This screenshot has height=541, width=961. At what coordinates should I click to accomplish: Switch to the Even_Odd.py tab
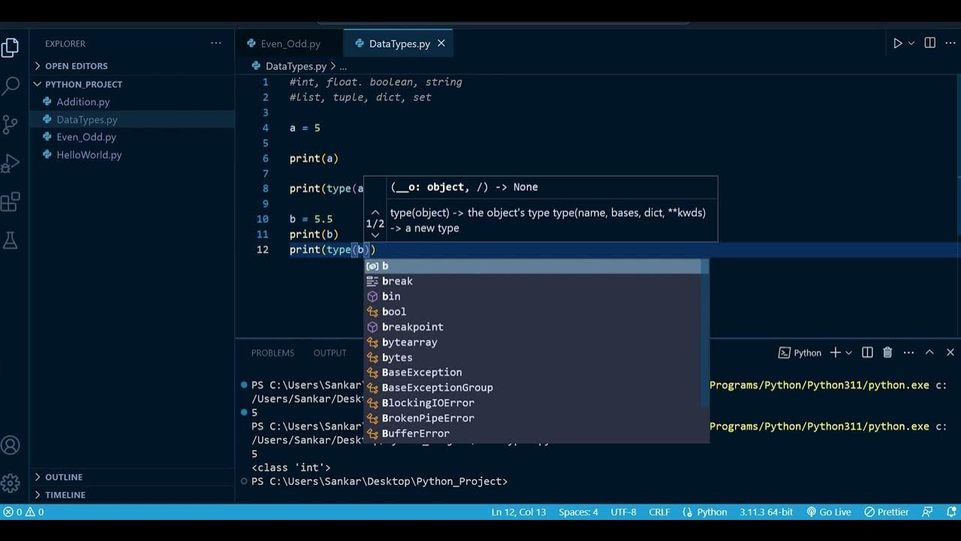(x=289, y=44)
